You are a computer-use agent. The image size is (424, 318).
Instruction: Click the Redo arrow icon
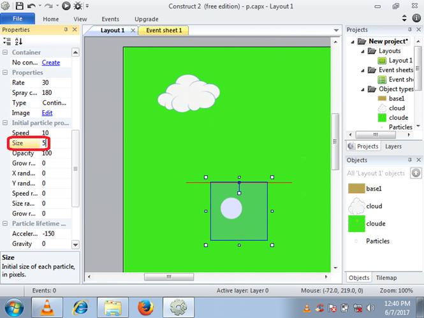[x=48, y=6]
